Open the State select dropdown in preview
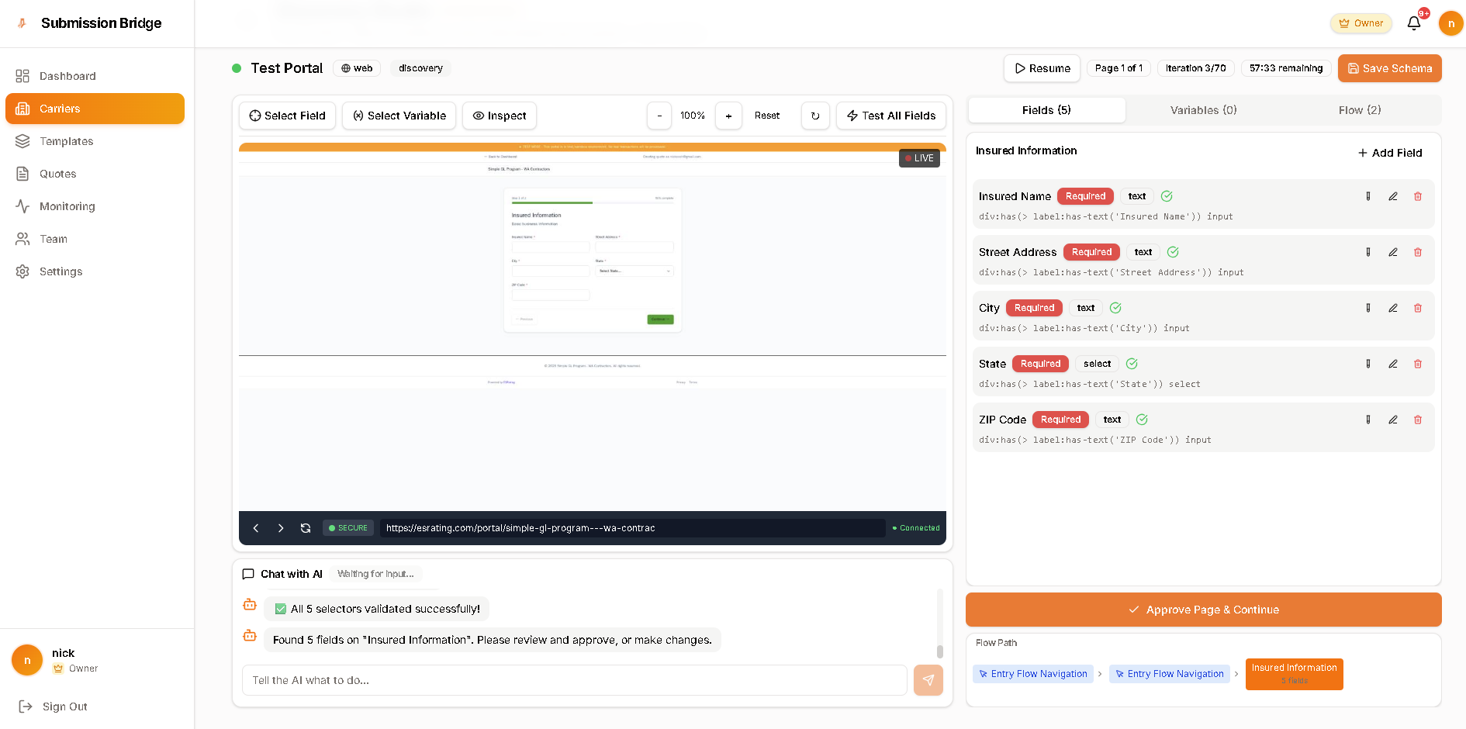The image size is (1466, 729). 634,271
